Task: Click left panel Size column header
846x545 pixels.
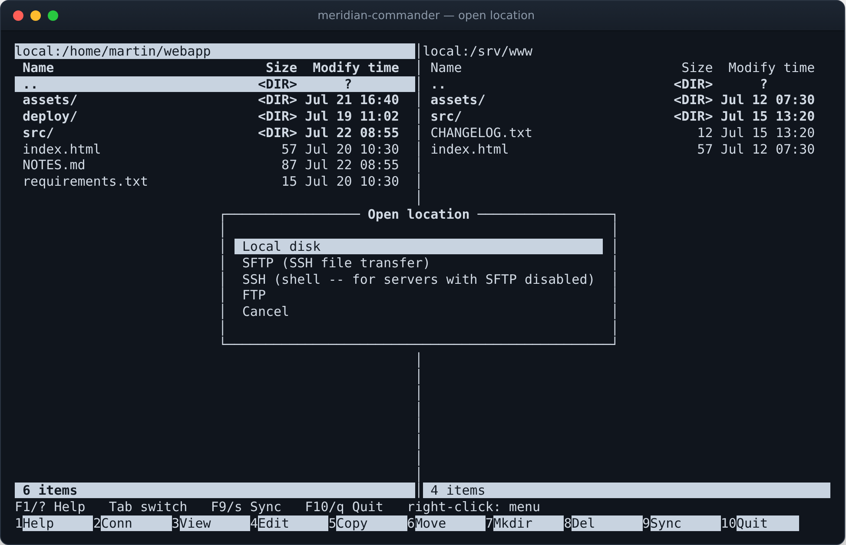Action: pyautogui.click(x=281, y=68)
